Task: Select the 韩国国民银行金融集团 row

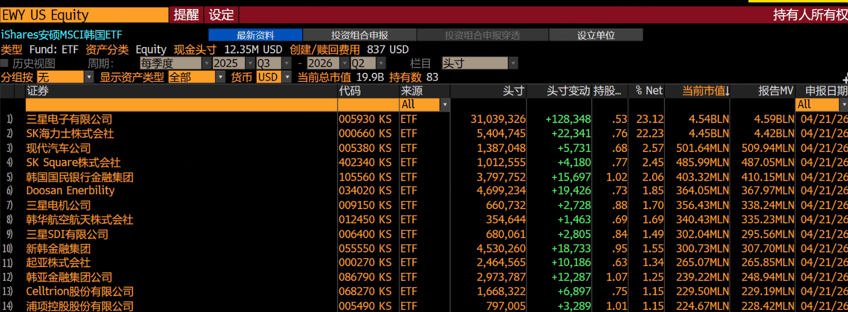Action: tap(423, 177)
